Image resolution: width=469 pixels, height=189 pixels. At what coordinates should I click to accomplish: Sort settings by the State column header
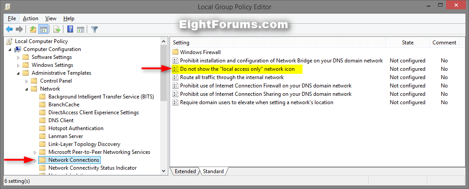coord(407,43)
